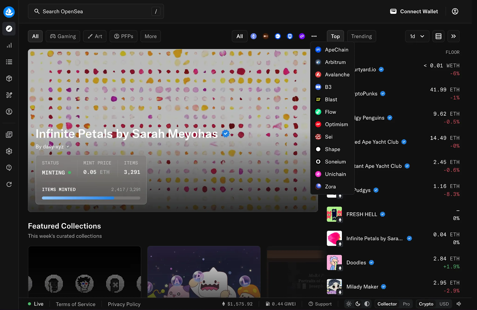Open Support link in footer
The image size is (477, 310).
tap(320, 304)
